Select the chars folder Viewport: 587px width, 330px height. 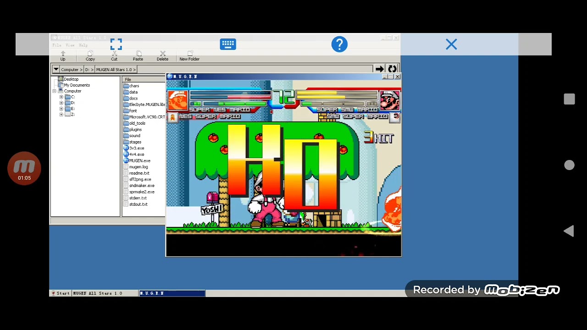point(131,86)
